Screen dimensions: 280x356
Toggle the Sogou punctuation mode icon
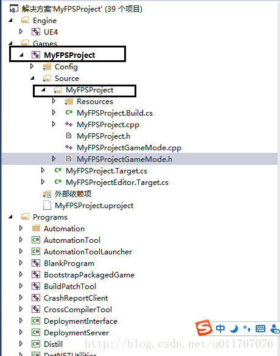click(247, 328)
